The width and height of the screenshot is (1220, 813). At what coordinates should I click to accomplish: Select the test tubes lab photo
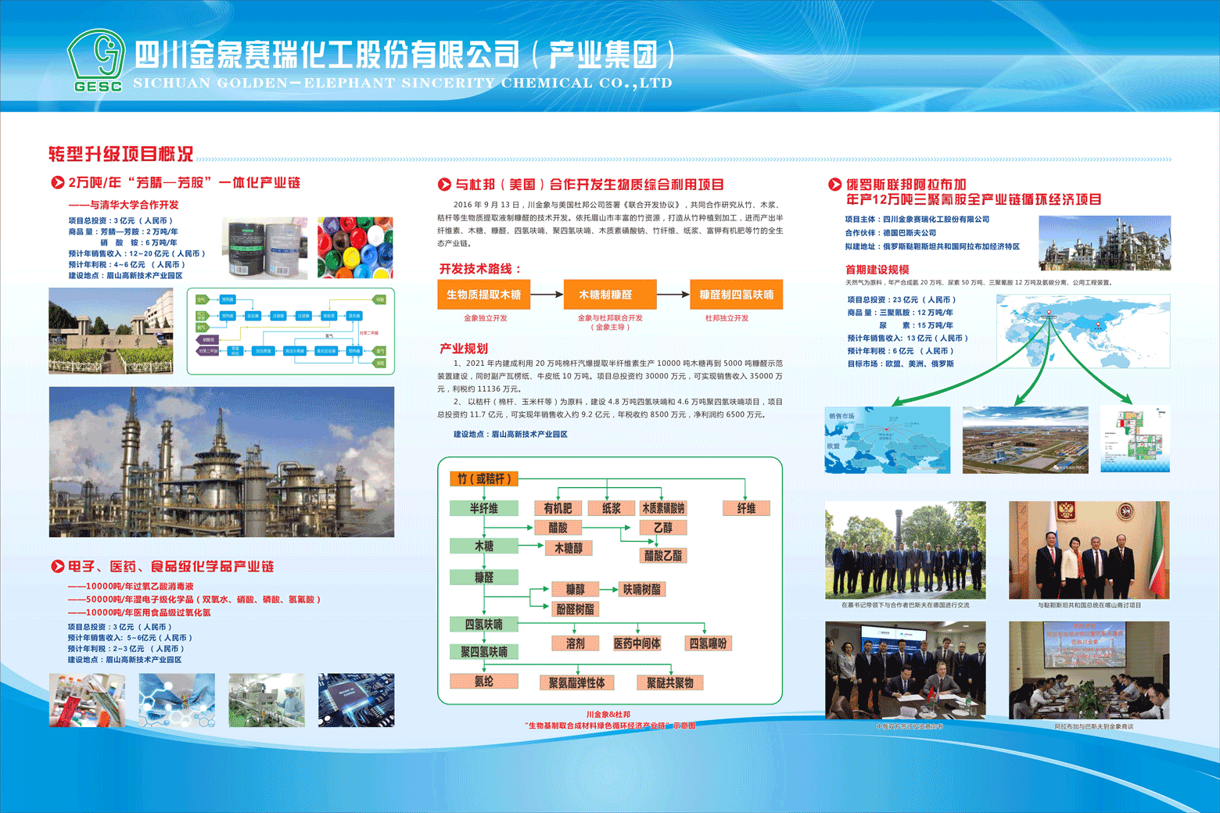[x=87, y=700]
